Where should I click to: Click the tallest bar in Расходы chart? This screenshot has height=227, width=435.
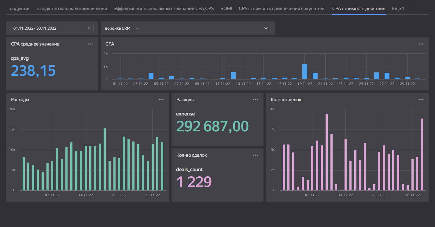[105, 159]
